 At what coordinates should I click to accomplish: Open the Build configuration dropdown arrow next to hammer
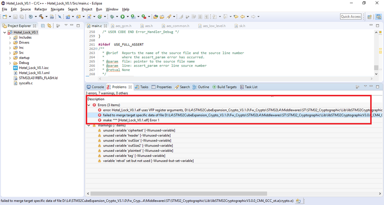[46, 17]
